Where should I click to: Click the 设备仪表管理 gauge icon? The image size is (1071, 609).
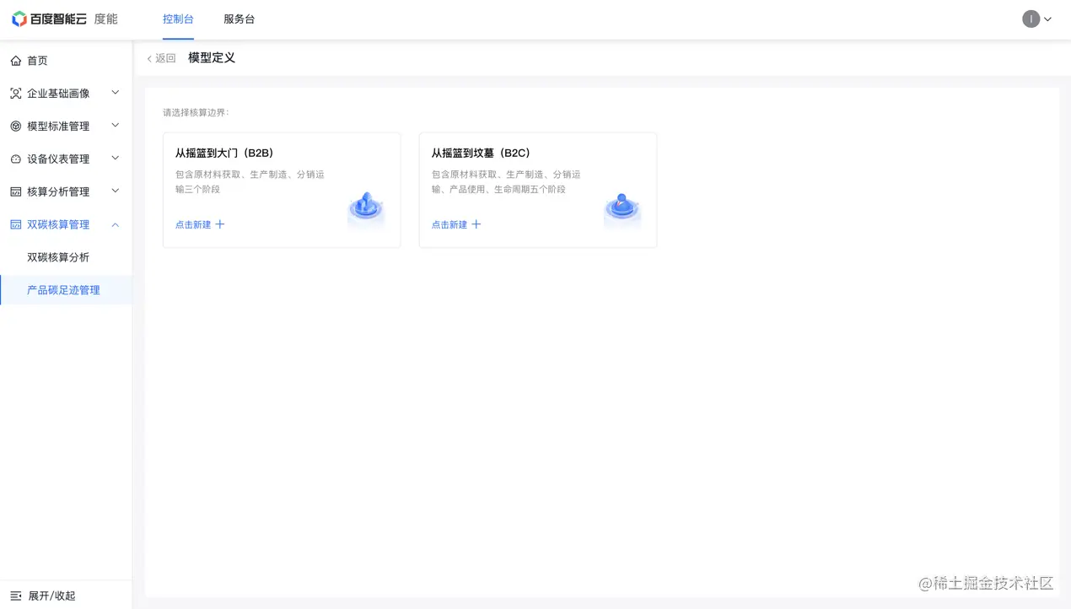(15, 158)
